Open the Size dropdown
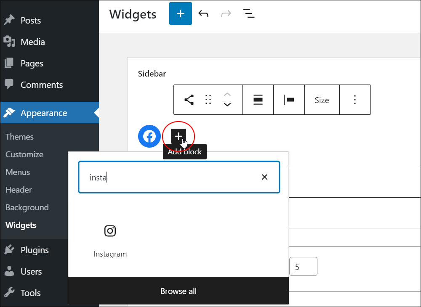The image size is (421, 307). point(322,100)
